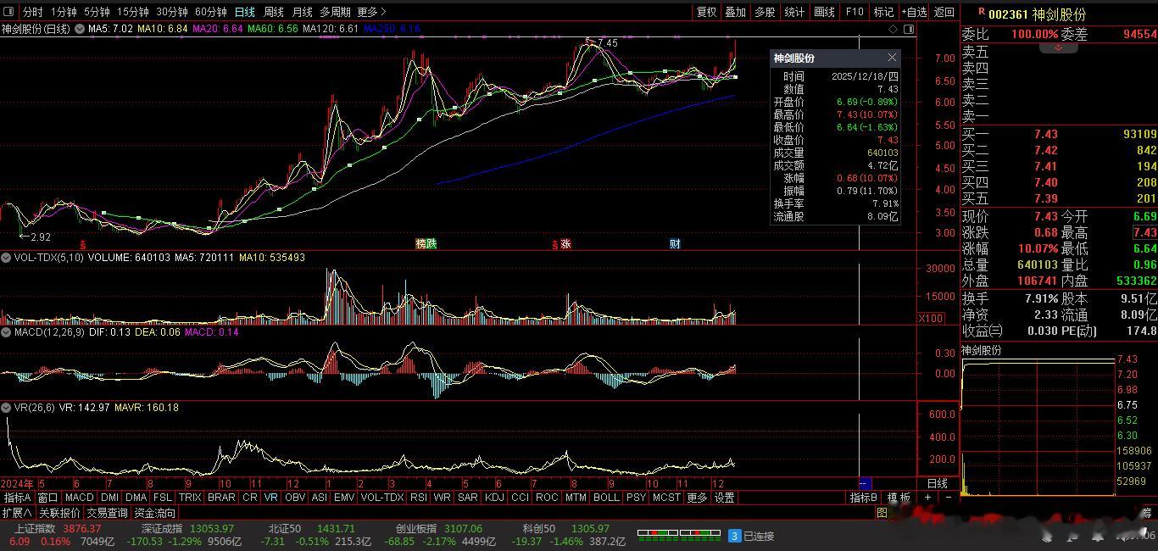Image resolution: width=1158 pixels, height=551 pixels.
Task: Expand the 扩展 panel
Action: click(x=17, y=513)
